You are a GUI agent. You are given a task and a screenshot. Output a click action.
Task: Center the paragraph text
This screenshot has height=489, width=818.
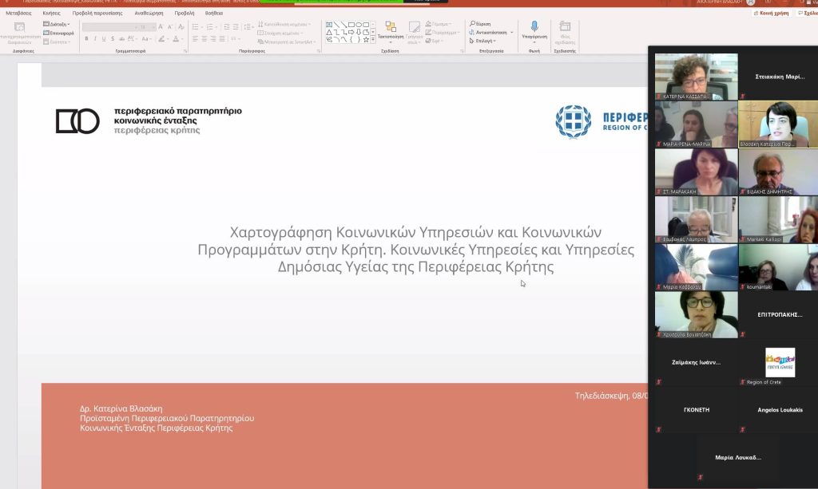click(x=204, y=39)
